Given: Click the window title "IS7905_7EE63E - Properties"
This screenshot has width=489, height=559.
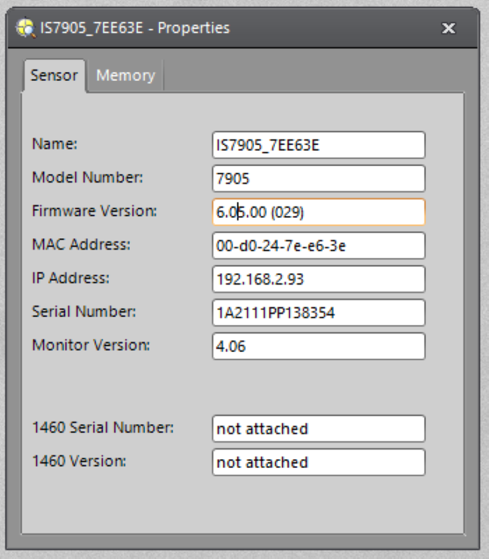Looking at the screenshot, I should click(x=135, y=28).
